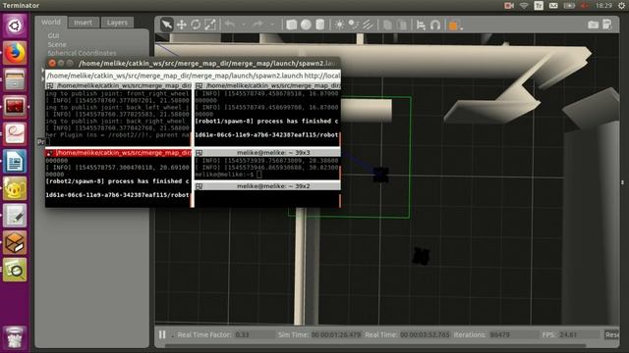This screenshot has height=353, width=629.
Task: Select the arrow selection mode in Gazebo toolbar
Action: [166, 25]
